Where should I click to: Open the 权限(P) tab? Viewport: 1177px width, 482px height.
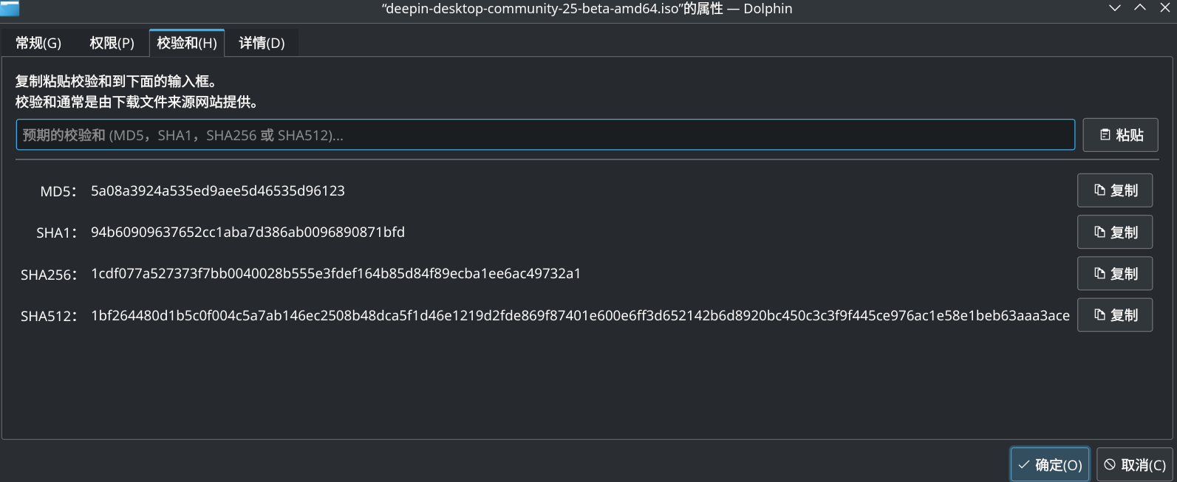(x=112, y=43)
